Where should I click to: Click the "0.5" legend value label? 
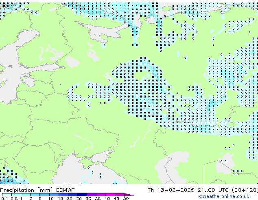(14, 198)
